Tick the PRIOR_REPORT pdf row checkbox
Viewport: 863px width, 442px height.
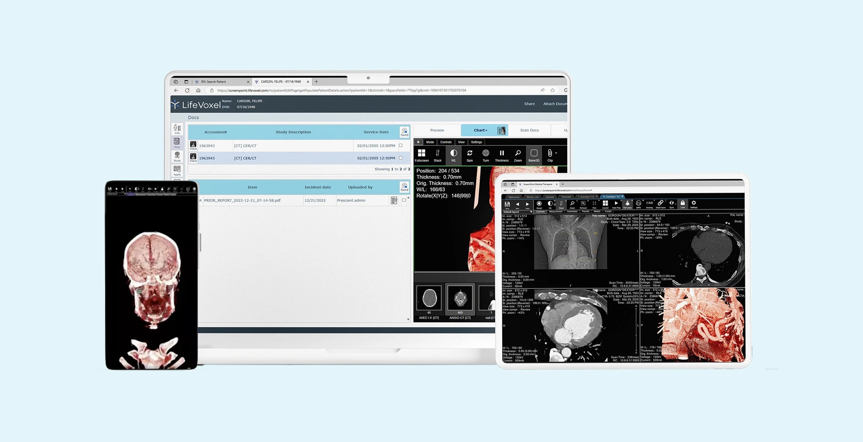coord(404,200)
